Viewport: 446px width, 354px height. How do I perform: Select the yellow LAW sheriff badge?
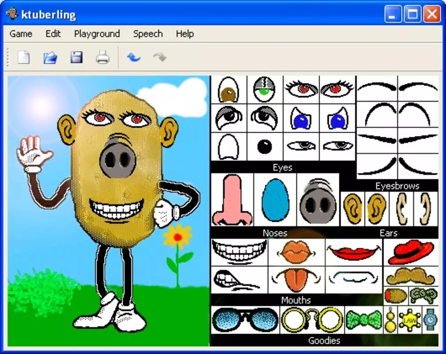(409, 320)
